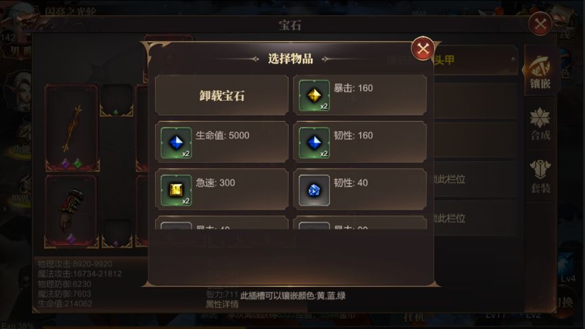This screenshot has height=329, width=585.
Task: Close the 选择物品 dialog
Action: coord(422,49)
